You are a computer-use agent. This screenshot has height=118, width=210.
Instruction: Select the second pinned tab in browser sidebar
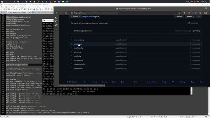click(x=56, y=21)
